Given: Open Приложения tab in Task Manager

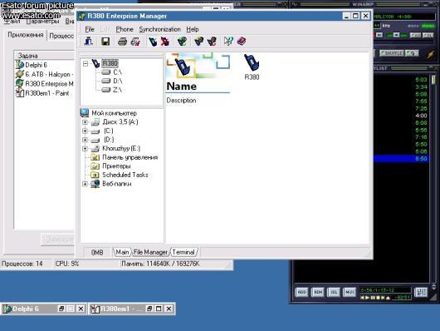Looking at the screenshot, I should point(25,35).
